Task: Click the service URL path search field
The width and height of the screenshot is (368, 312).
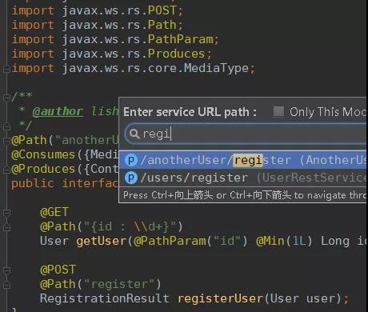Action: 246,134
